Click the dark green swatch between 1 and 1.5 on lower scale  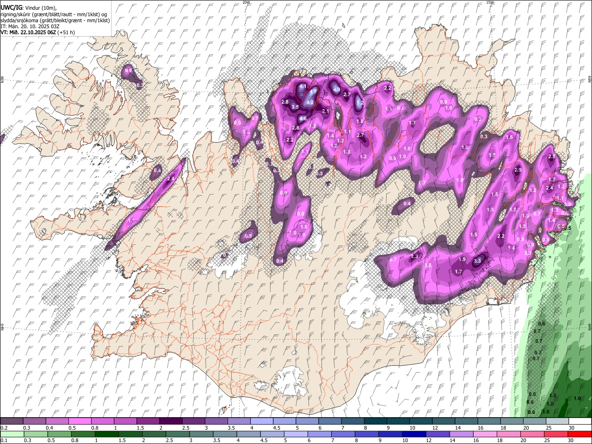(x=106, y=434)
